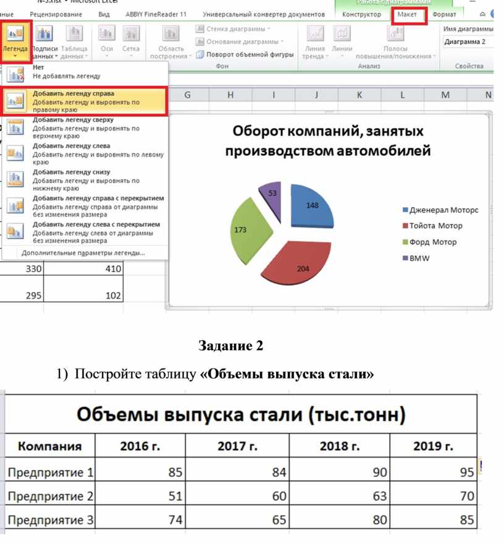Click the 2017 г. header cell
The image size is (504, 543).
(237, 446)
